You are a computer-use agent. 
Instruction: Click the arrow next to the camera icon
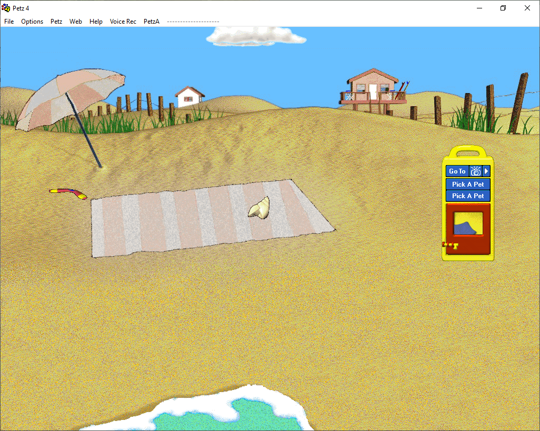coord(487,171)
